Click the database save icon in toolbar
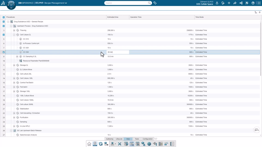The height and width of the screenshot is (147, 262). (x=95, y=144)
